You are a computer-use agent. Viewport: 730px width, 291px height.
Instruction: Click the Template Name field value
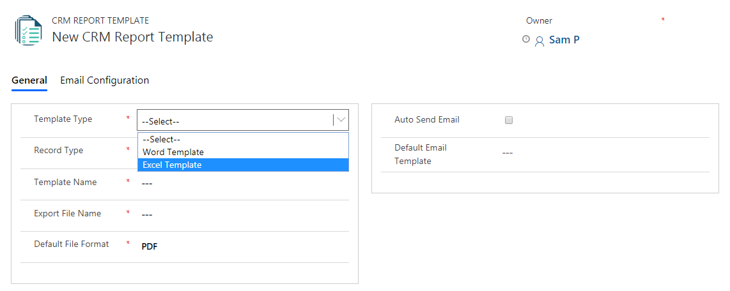pyautogui.click(x=244, y=183)
